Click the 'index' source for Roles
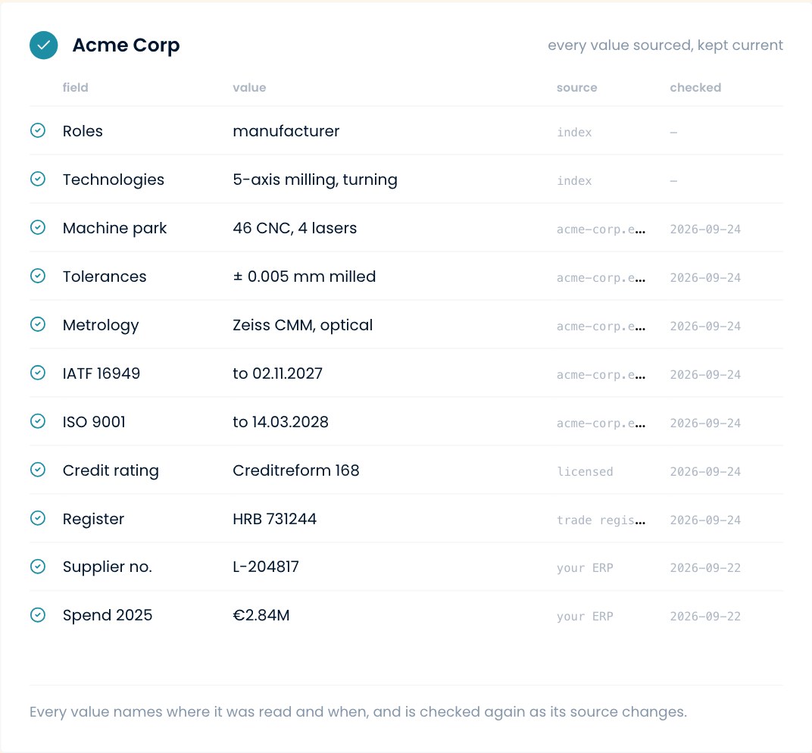 tap(574, 133)
